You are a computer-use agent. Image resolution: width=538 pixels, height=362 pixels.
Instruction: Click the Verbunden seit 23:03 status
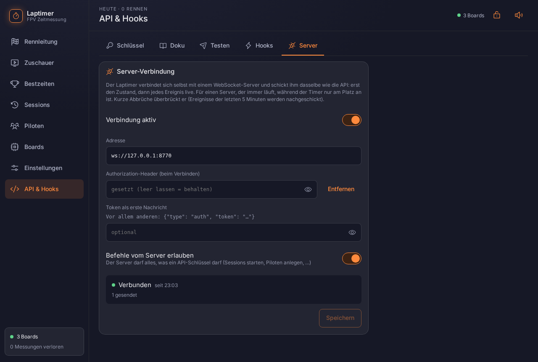point(145,285)
